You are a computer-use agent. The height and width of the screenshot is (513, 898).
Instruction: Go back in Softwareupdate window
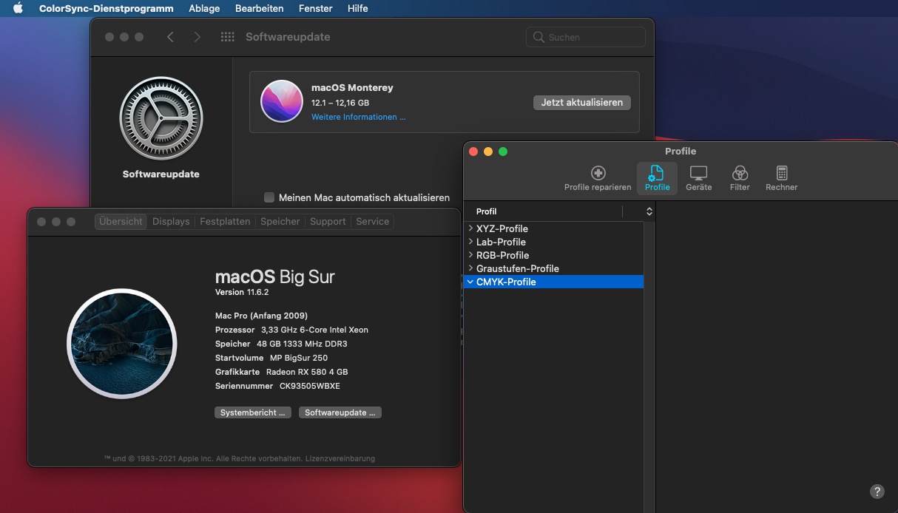[x=170, y=37]
